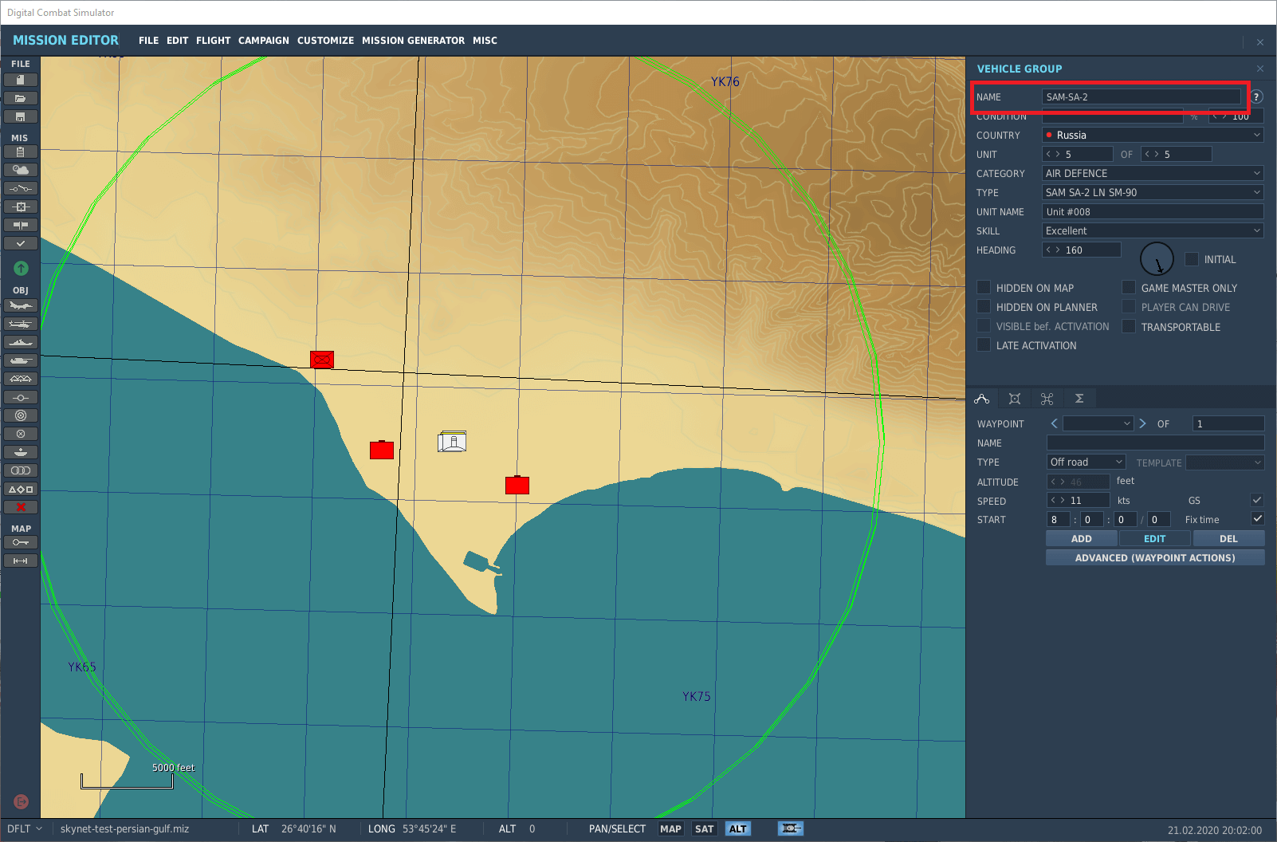Uncheck the Fix time checkbox

point(1257,519)
